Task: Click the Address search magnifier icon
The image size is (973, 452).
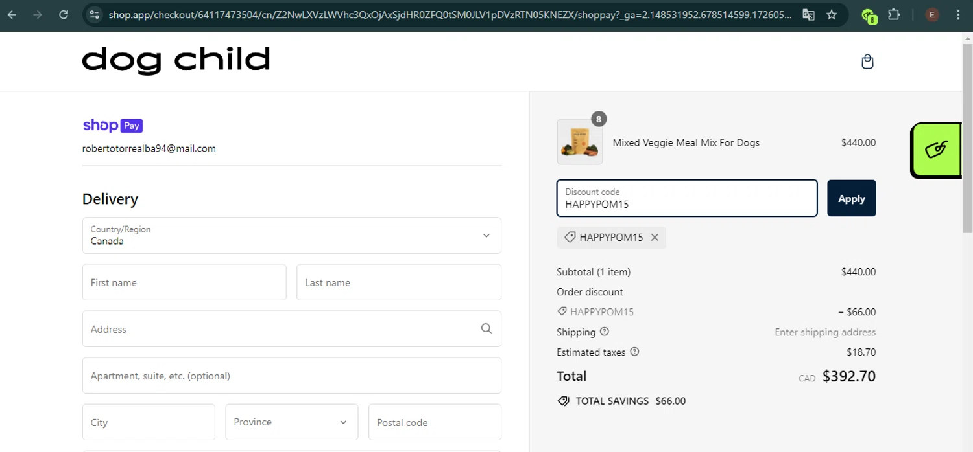Action: (x=486, y=329)
